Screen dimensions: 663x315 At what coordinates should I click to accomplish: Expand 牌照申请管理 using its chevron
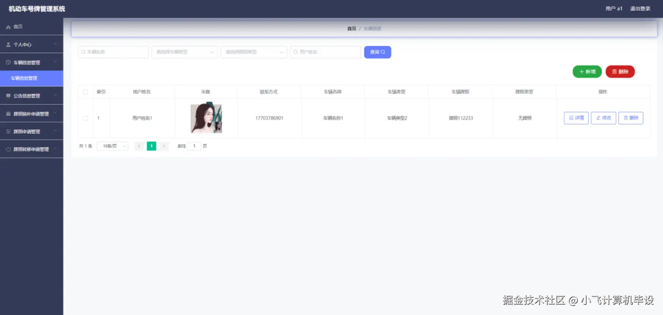(55, 131)
